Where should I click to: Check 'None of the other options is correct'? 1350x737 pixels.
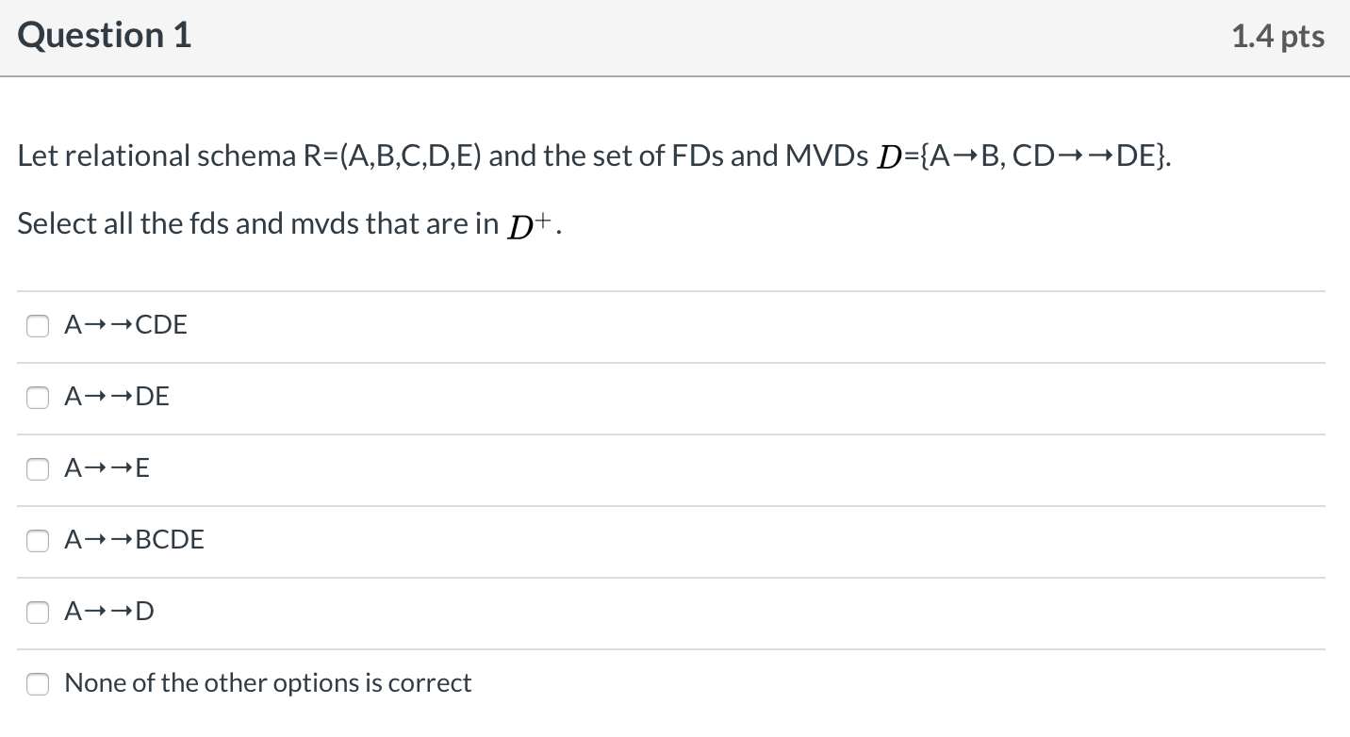(38, 684)
